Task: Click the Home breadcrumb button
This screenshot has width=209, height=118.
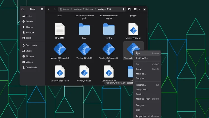Action: [x=64, y=9]
